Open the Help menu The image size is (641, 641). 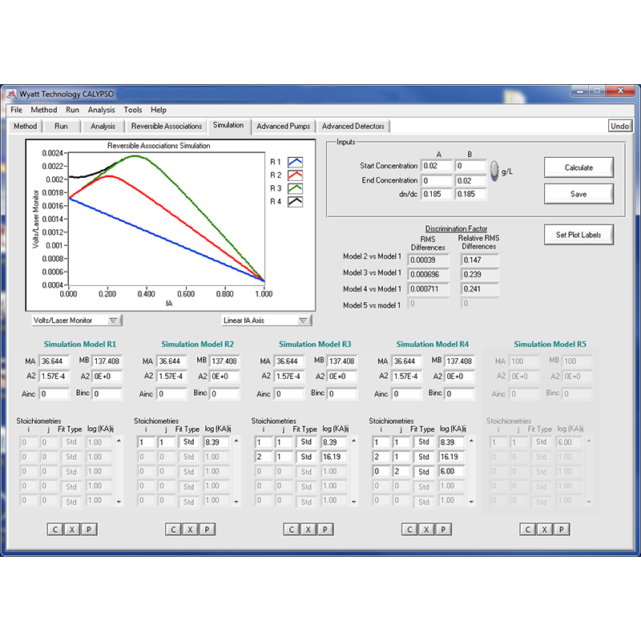point(158,110)
